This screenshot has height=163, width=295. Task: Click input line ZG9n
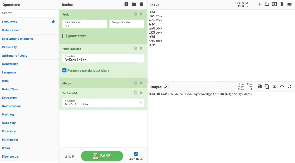[152, 45]
